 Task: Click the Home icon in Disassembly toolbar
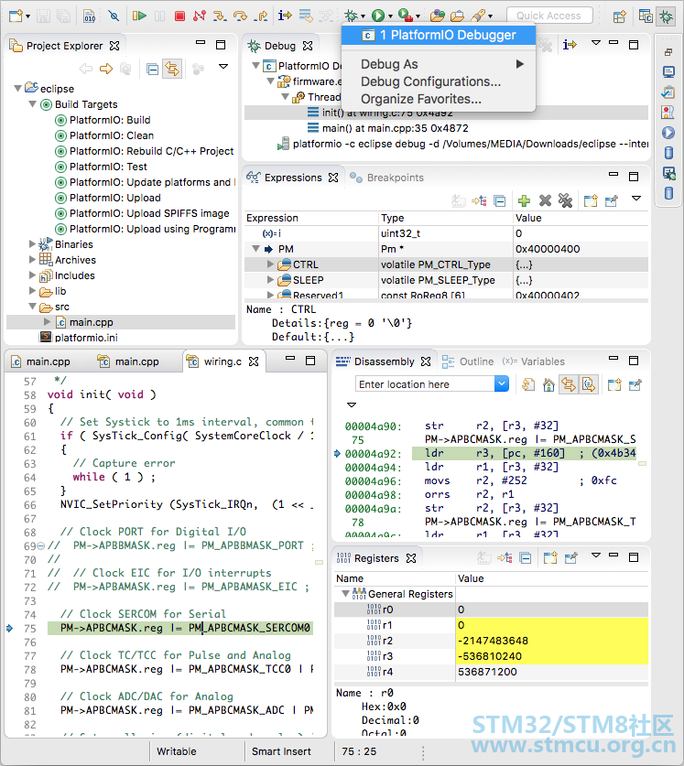coord(548,384)
